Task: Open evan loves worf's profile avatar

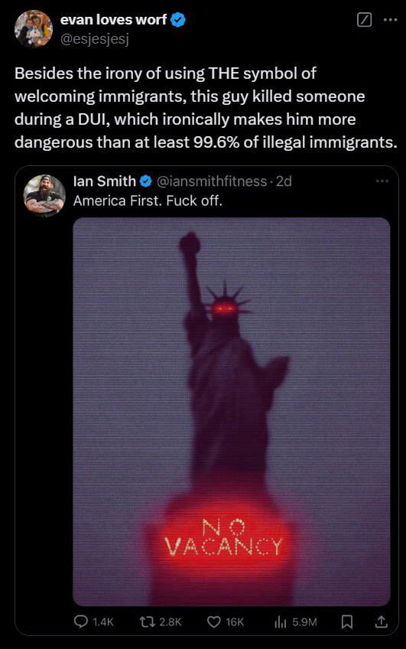Action: pyautogui.click(x=34, y=28)
